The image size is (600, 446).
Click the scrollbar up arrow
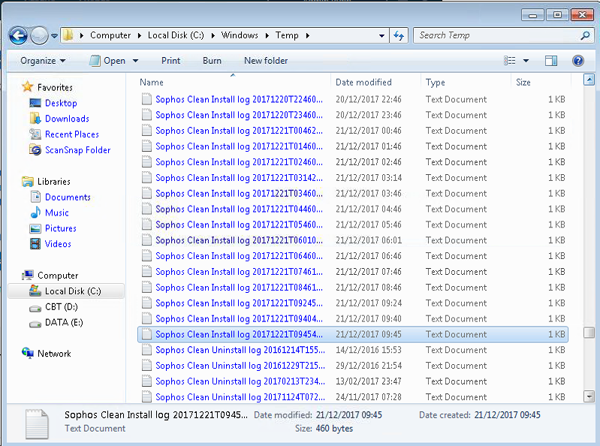coord(589,80)
